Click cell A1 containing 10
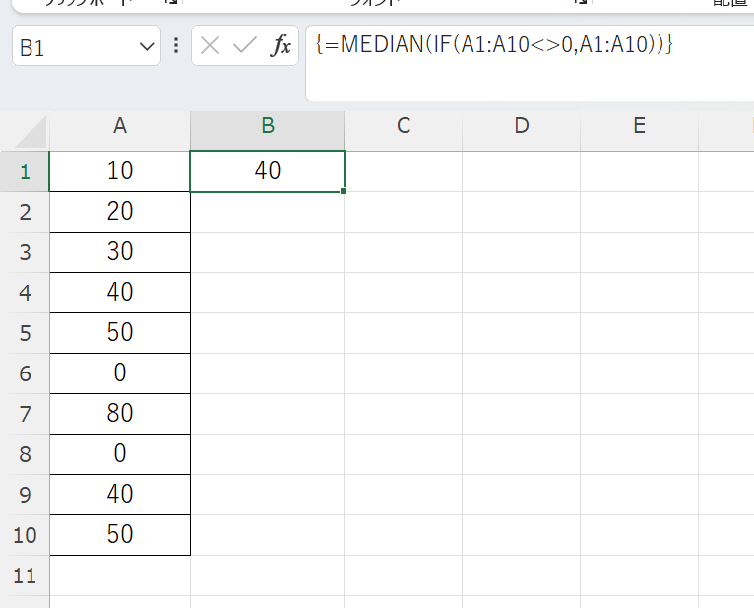This screenshot has width=754, height=608. point(119,171)
